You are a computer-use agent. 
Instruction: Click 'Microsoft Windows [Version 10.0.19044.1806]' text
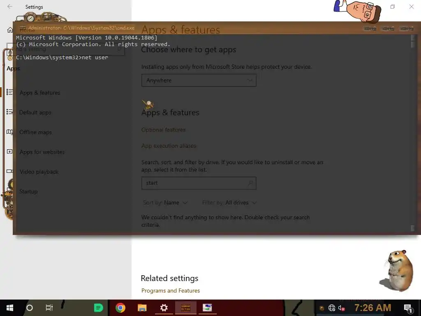pos(87,37)
